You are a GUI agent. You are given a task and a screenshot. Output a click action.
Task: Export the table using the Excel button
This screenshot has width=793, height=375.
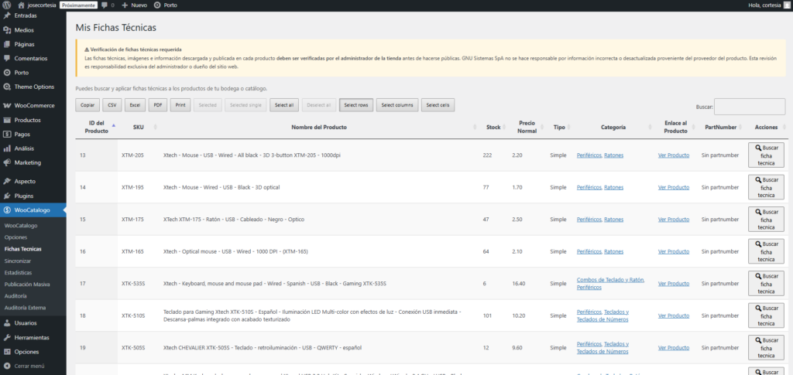click(x=135, y=104)
